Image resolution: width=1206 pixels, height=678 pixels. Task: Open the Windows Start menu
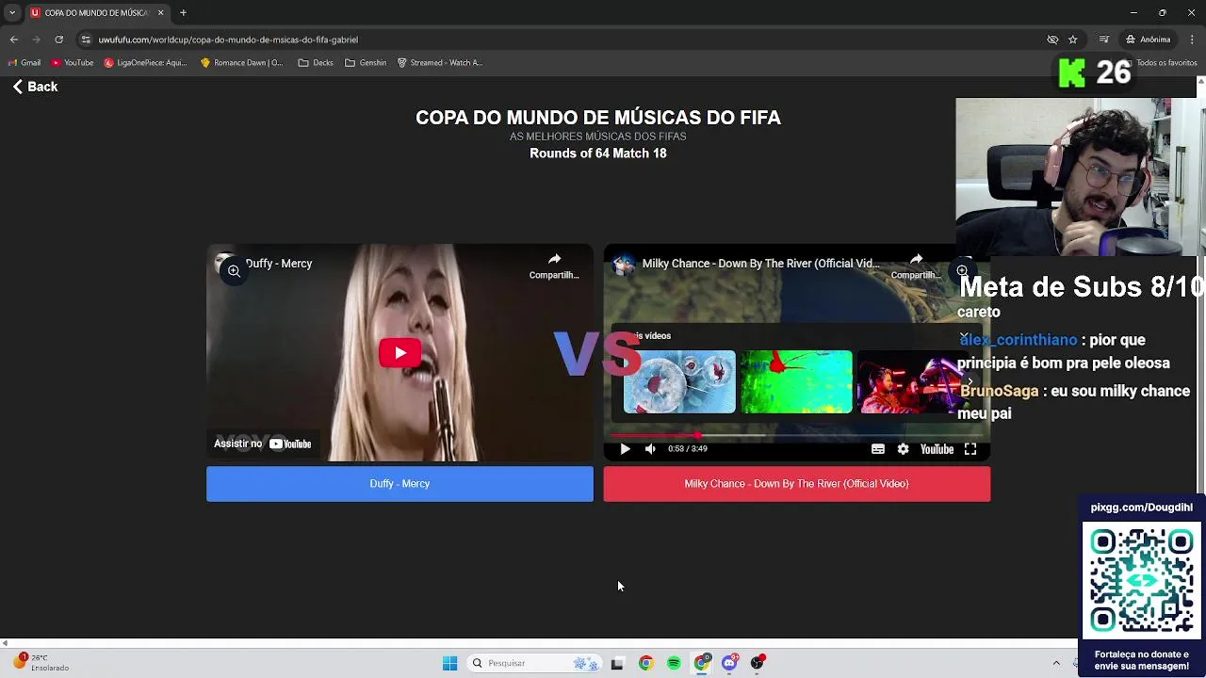click(449, 664)
